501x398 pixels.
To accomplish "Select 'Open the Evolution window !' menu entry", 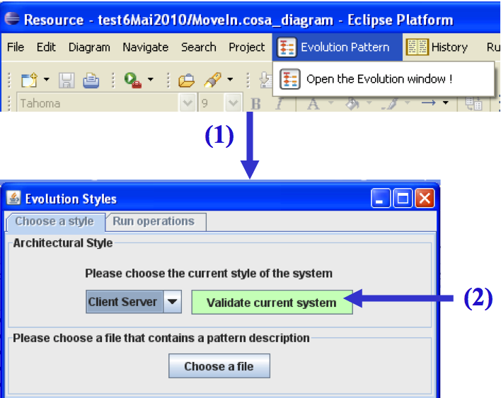I will (378, 79).
